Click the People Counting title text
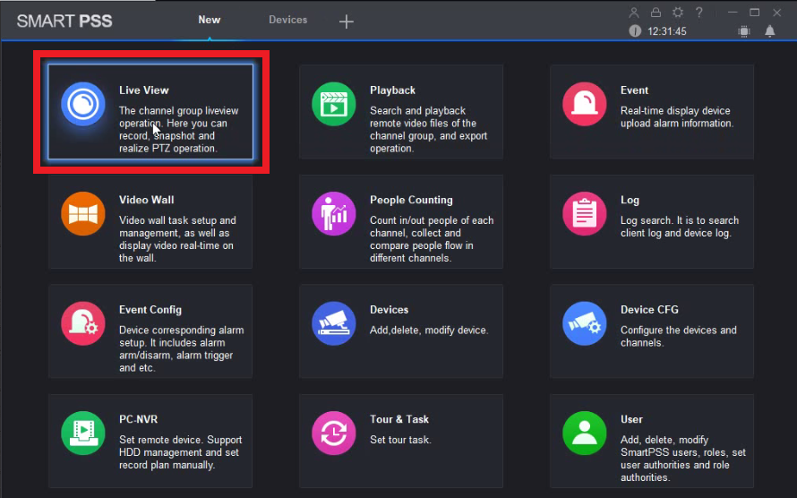Image resolution: width=797 pixels, height=498 pixels. coord(411,201)
